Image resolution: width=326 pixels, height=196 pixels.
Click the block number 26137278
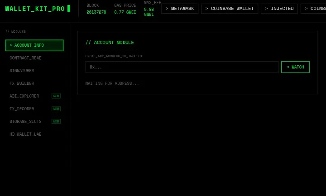tap(96, 12)
